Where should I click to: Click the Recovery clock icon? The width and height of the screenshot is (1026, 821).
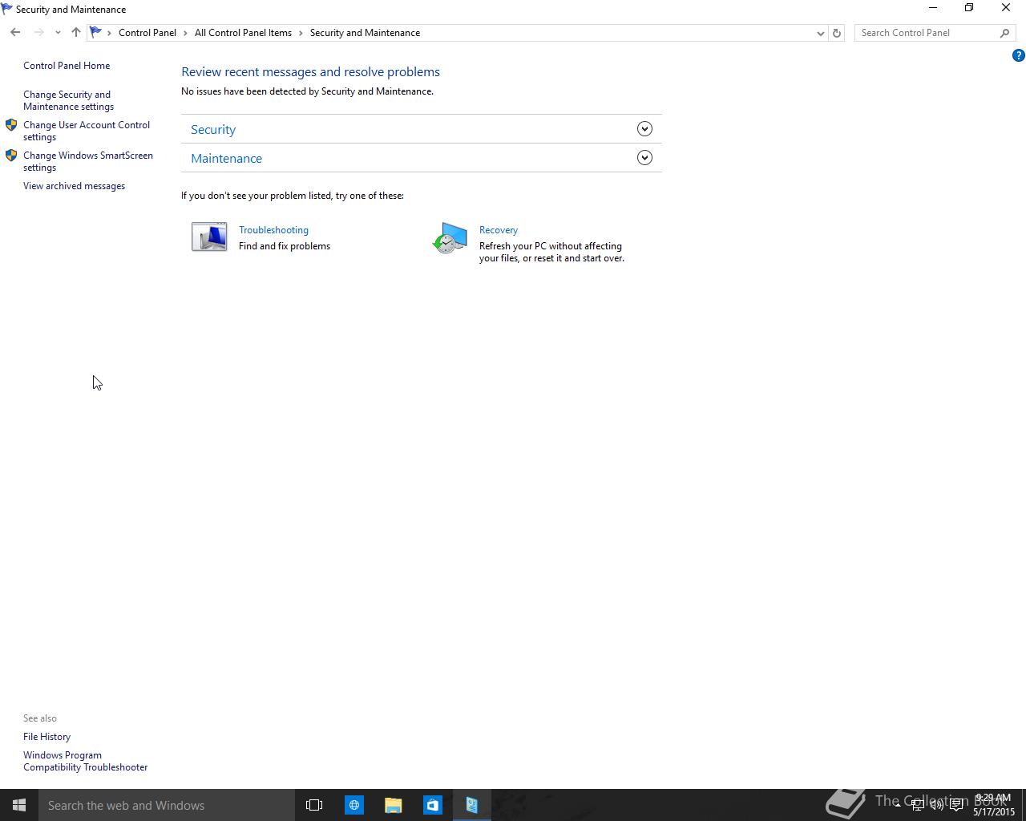[450, 239]
